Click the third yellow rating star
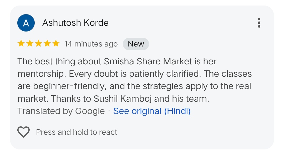284x156 pixels. (39, 44)
